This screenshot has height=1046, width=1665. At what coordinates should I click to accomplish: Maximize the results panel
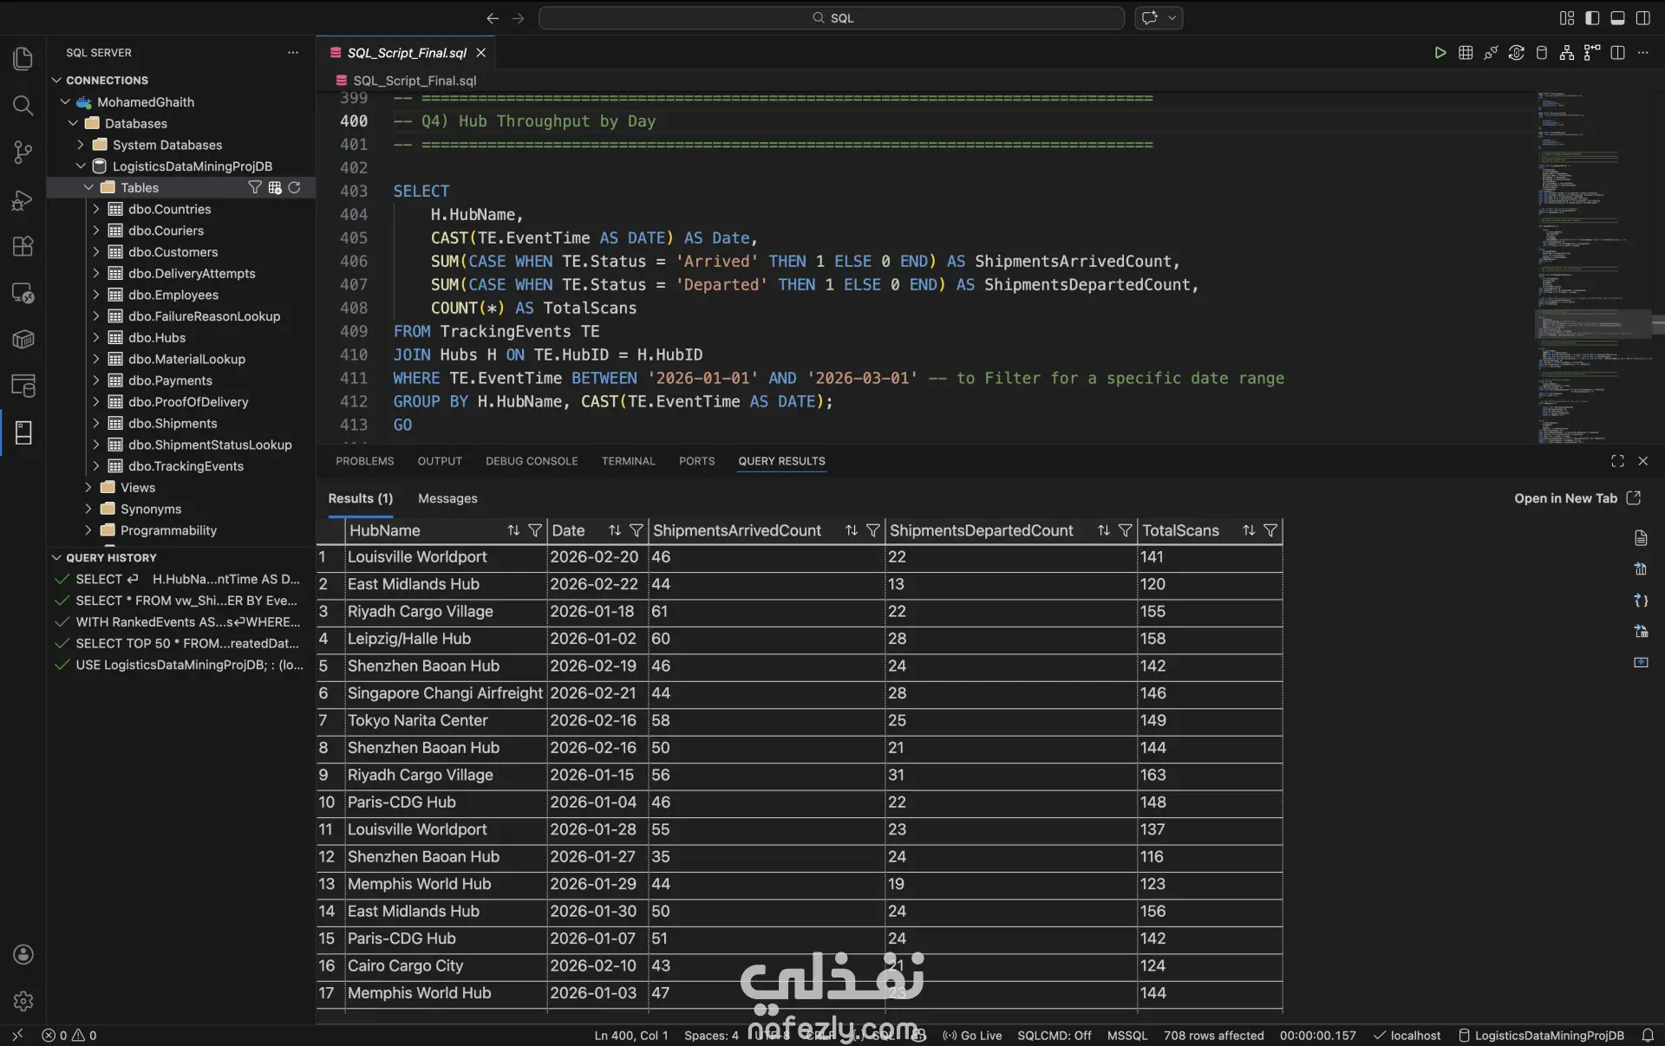[1617, 461]
